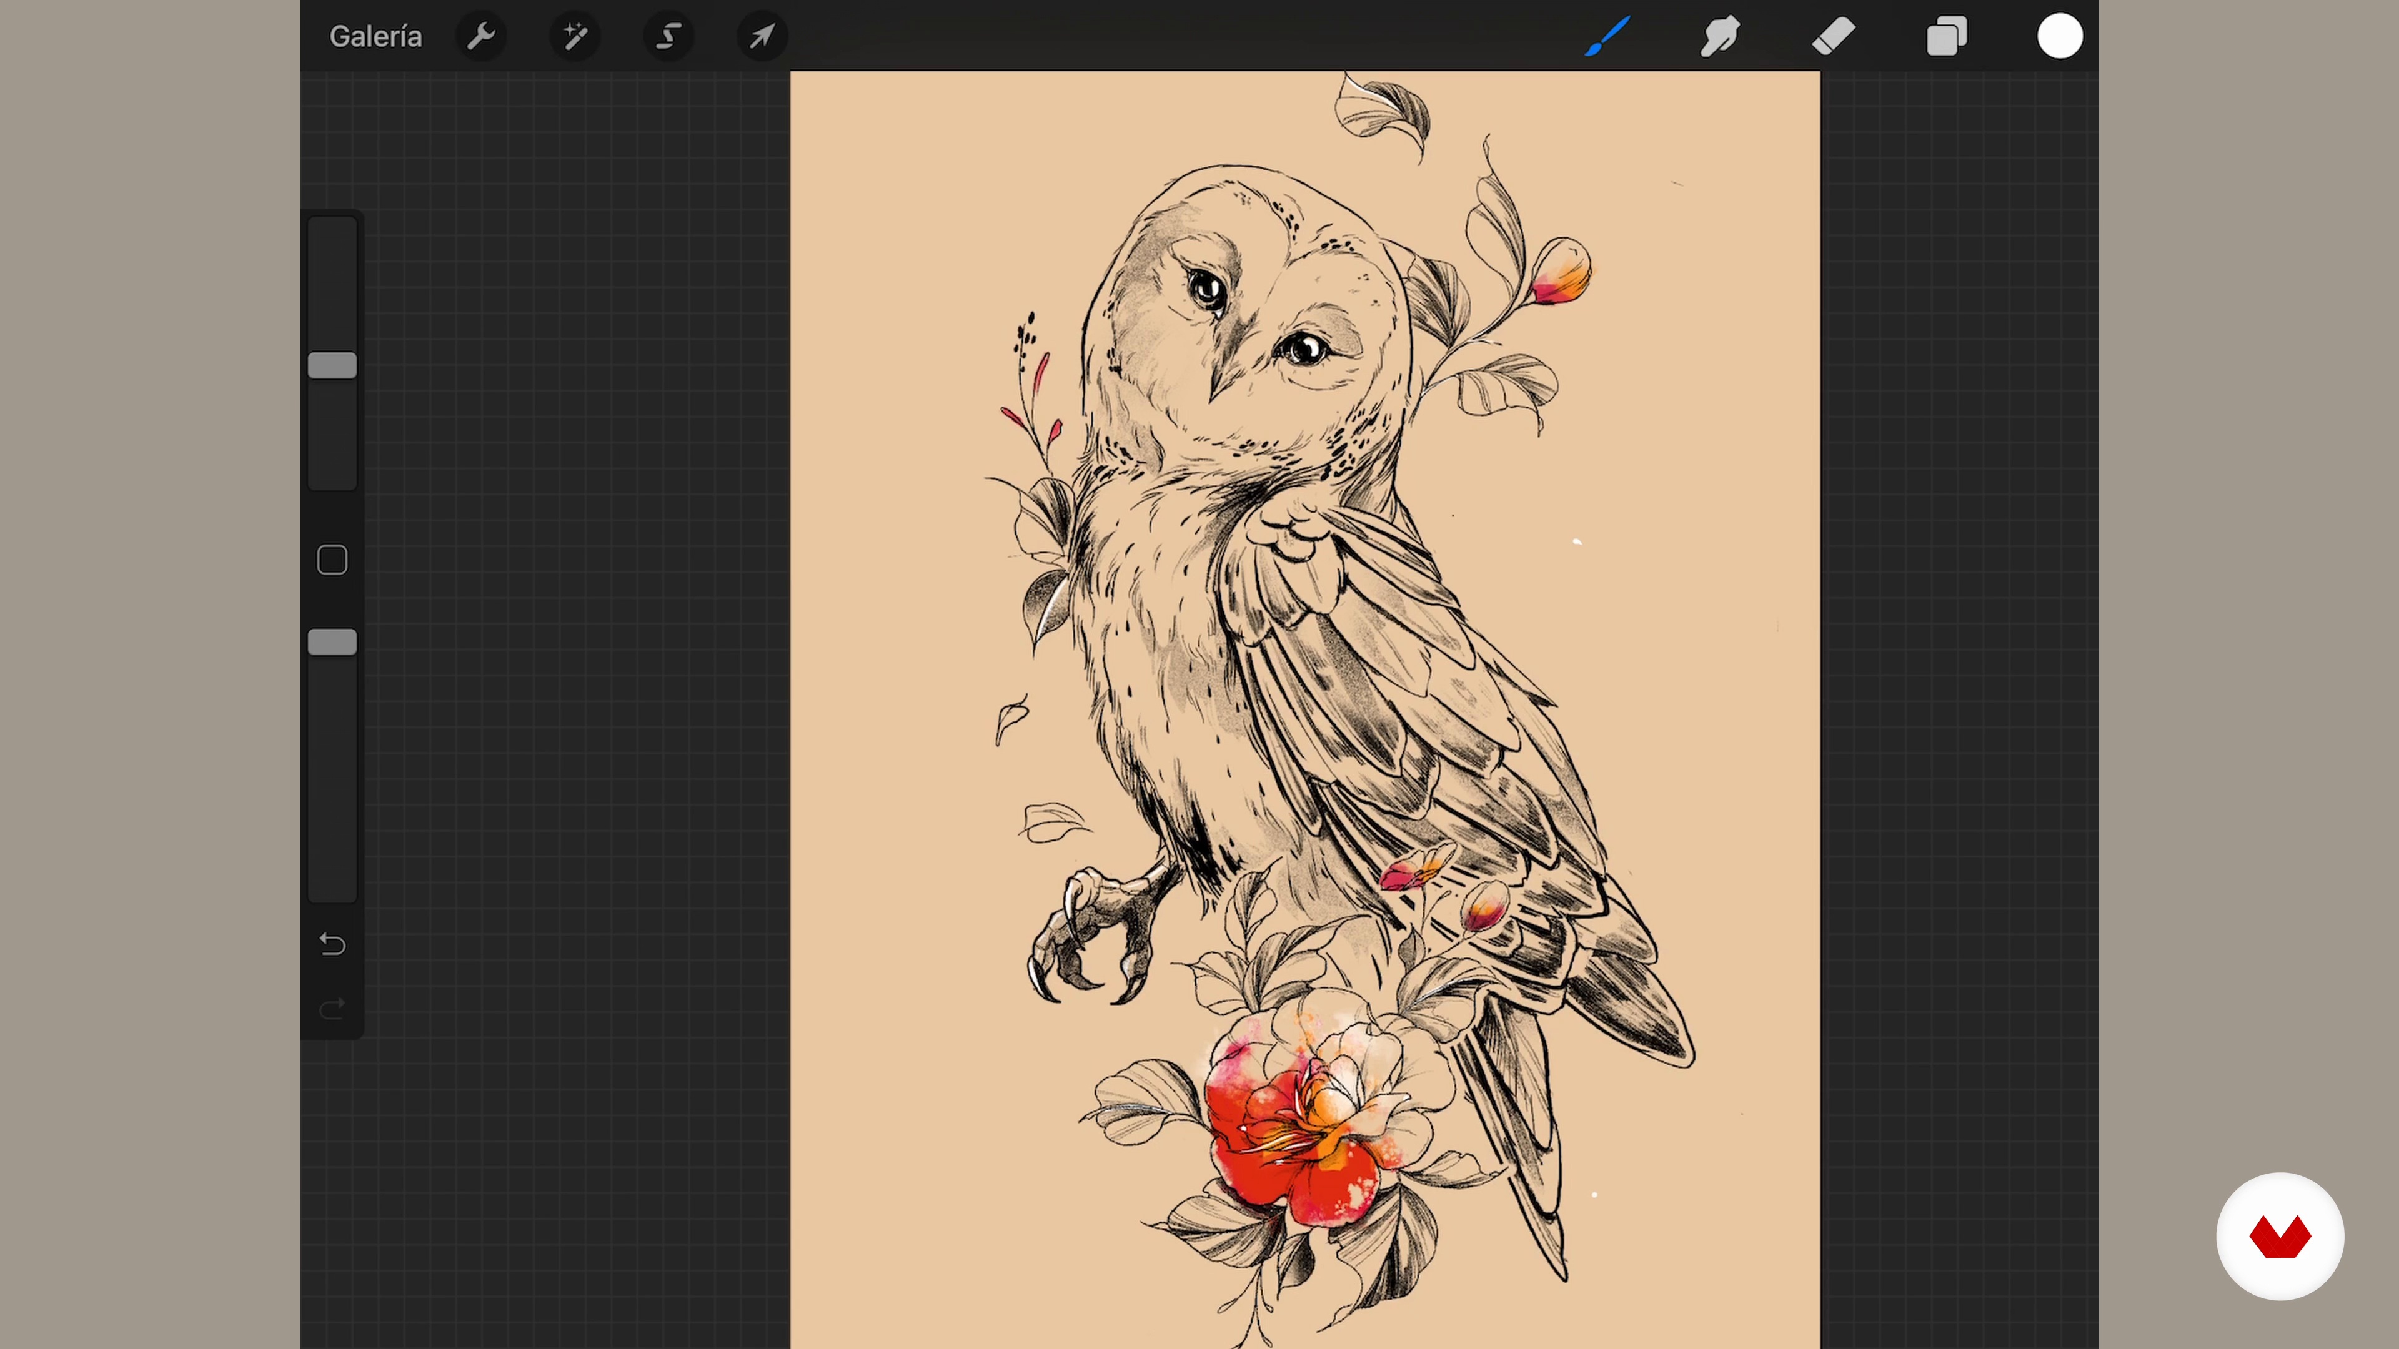Open the Galería gallery view
Viewport: 2399px width, 1349px height.
pos(375,36)
